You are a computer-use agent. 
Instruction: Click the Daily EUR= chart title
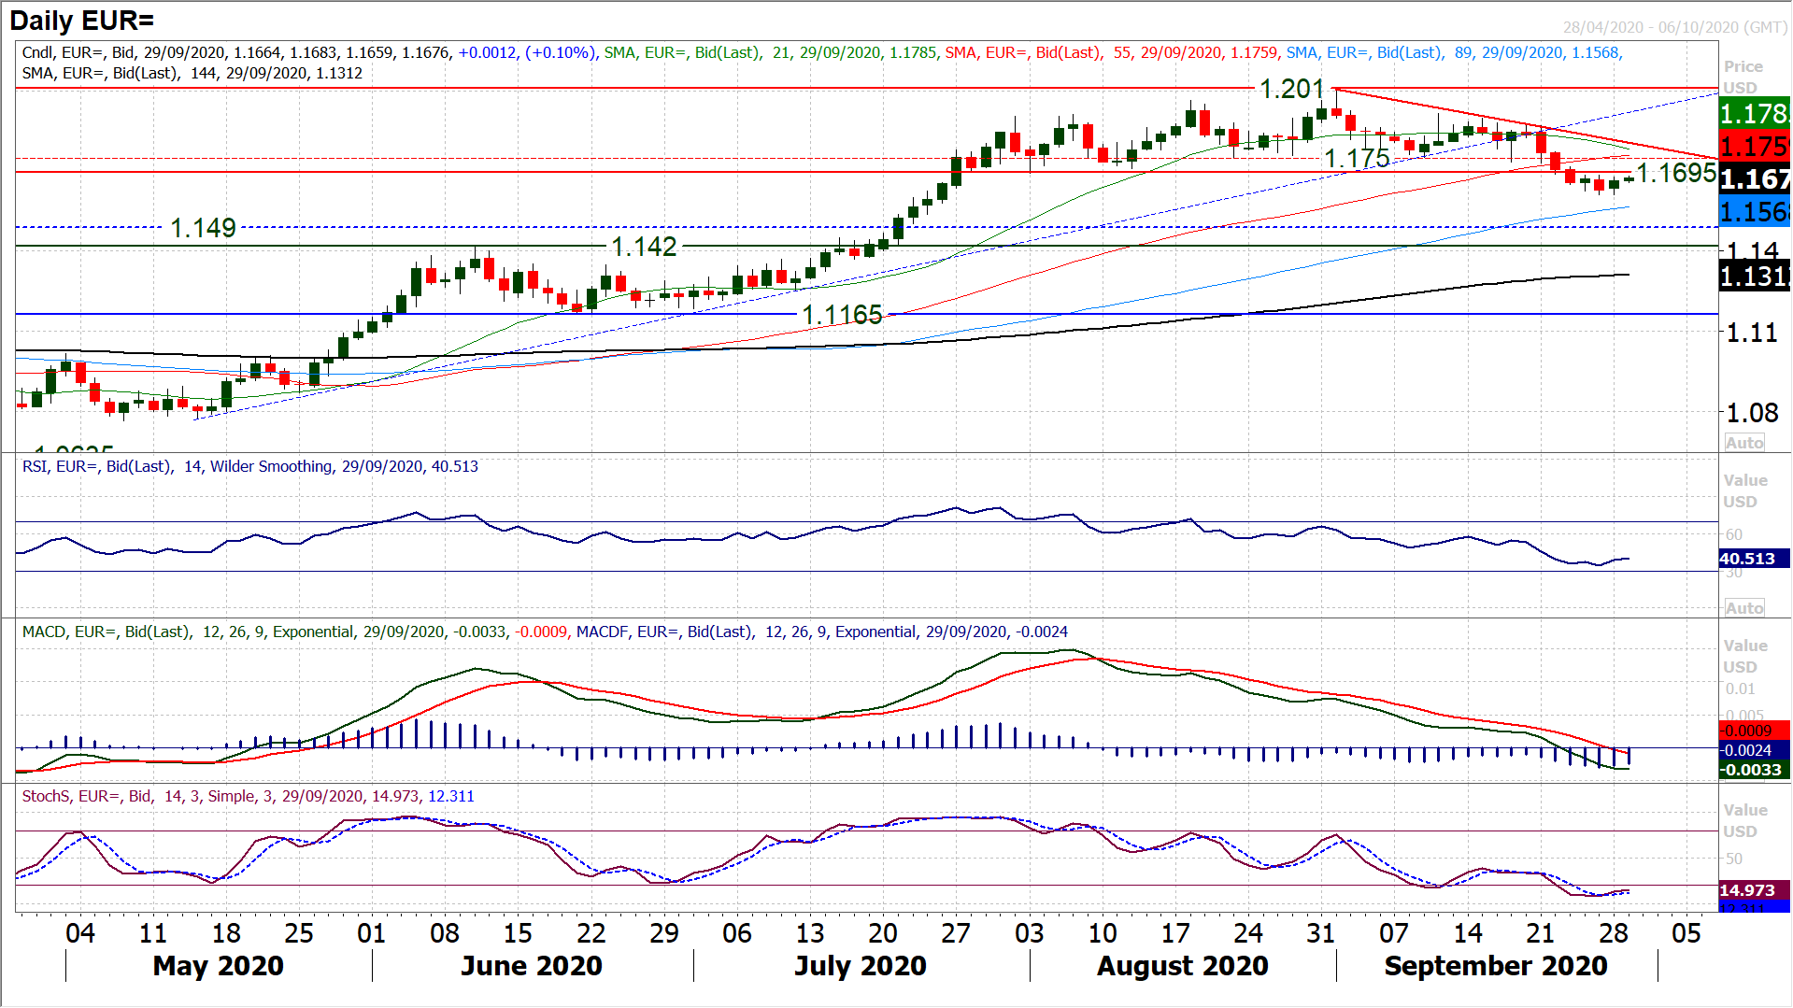coord(82,21)
